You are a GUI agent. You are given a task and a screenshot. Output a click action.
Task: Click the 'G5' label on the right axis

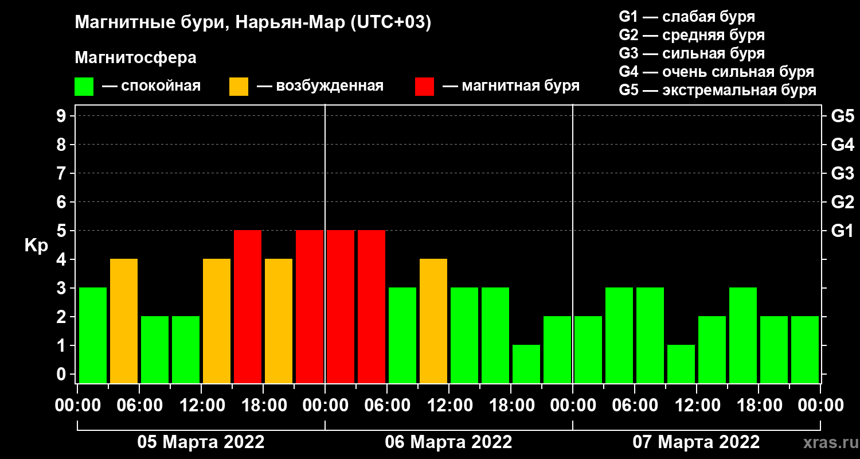point(843,116)
